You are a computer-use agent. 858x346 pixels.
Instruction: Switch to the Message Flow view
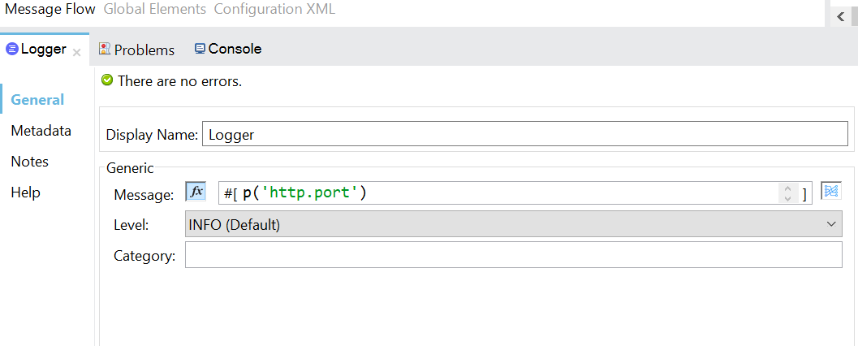point(50,10)
